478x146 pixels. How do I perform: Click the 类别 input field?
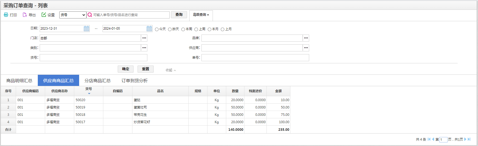pos(90,48)
